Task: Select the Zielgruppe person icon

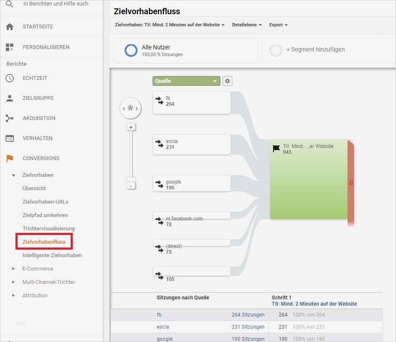Action: pos(9,98)
